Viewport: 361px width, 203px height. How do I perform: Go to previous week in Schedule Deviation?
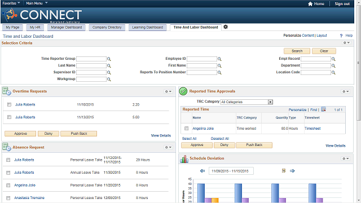click(x=202, y=171)
